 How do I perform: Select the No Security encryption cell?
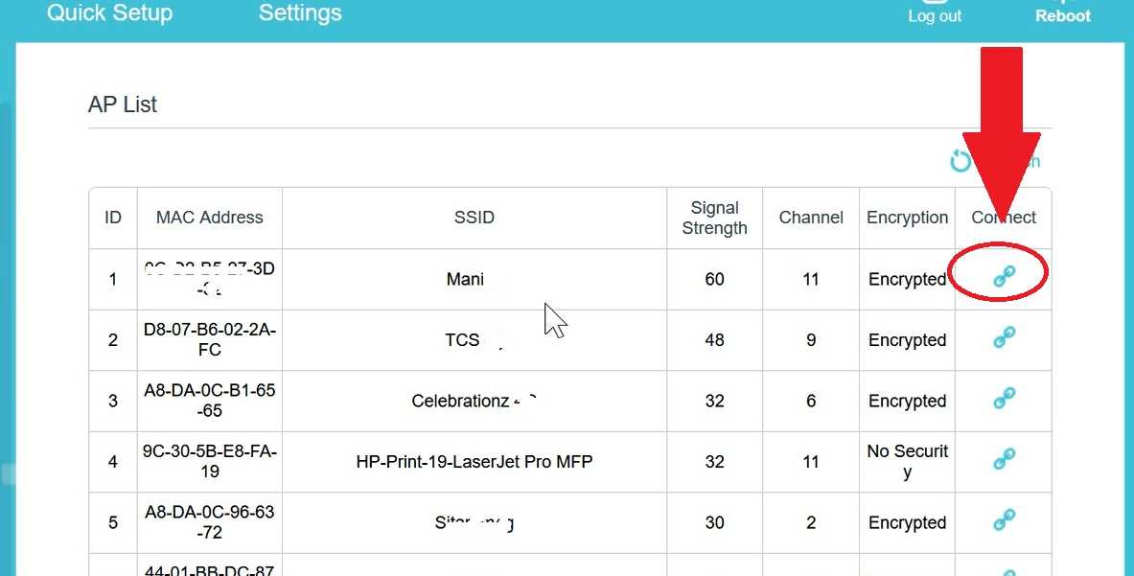(x=907, y=462)
